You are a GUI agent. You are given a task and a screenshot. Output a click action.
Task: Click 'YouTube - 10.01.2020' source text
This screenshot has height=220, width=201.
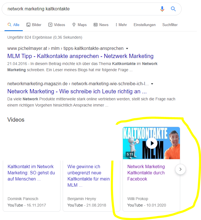pos(147,205)
